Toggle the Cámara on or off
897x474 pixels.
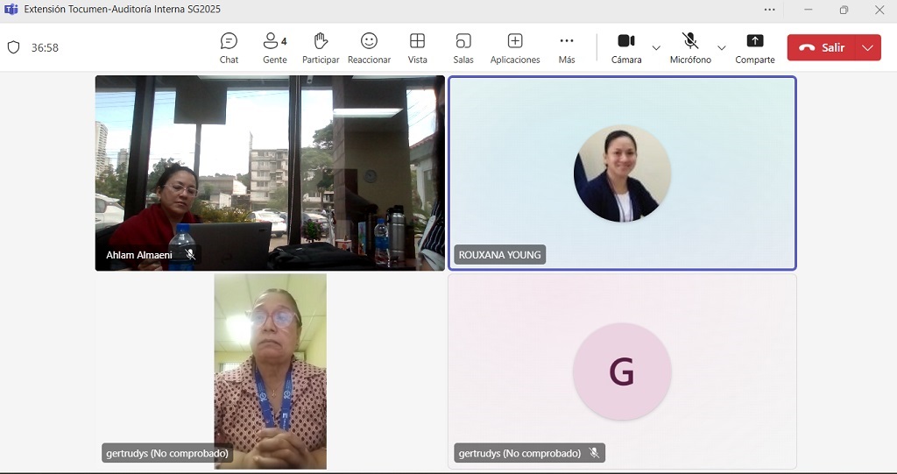pyautogui.click(x=625, y=47)
